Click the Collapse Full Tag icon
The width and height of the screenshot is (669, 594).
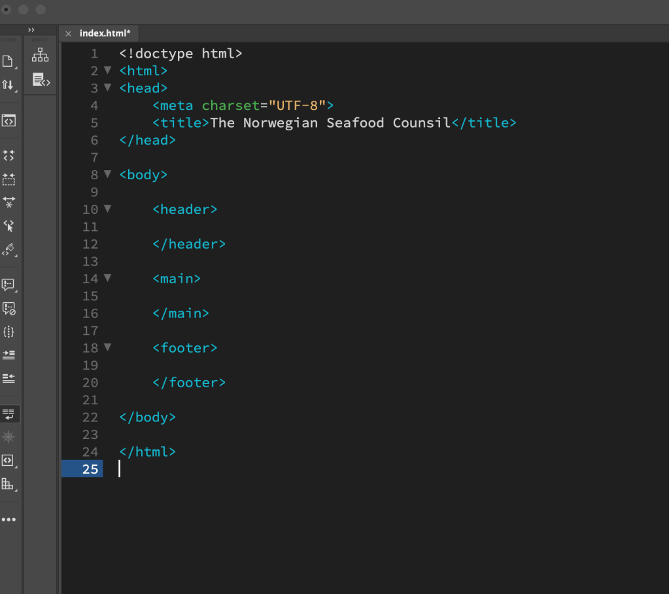9,156
